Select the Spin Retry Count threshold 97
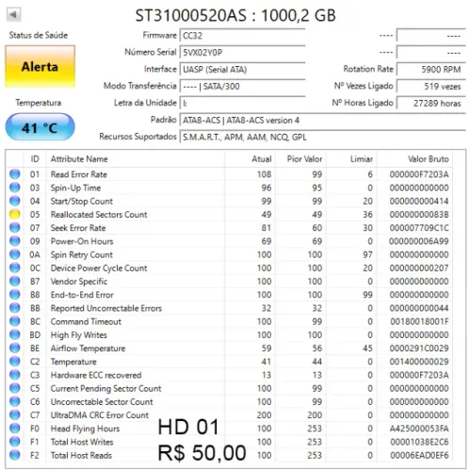Screen dimensions: 470x471 367,254
